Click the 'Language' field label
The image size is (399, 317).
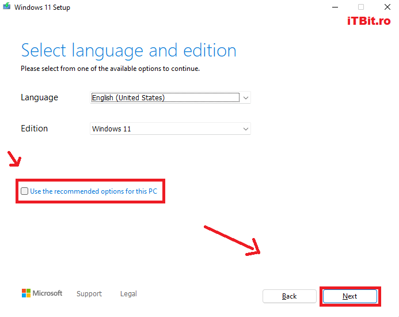pyautogui.click(x=39, y=98)
